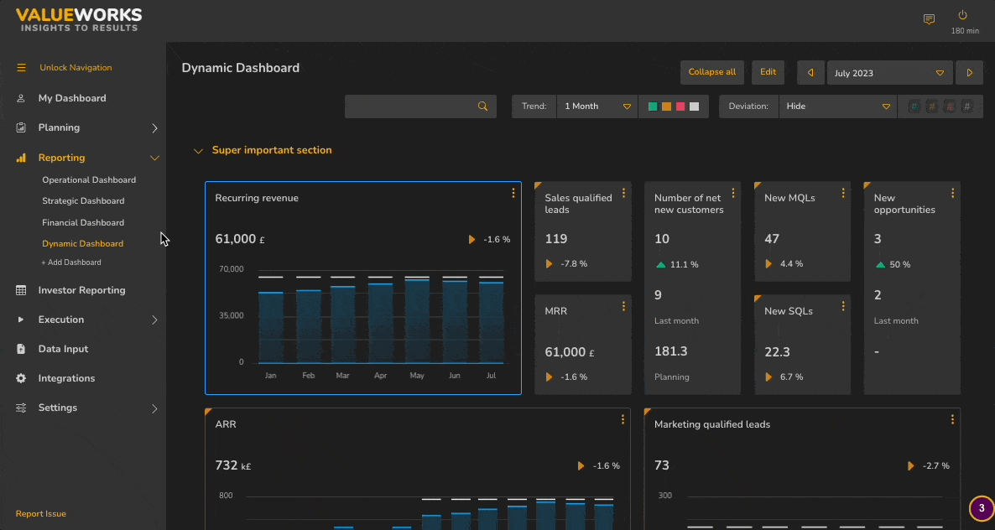
Task: Click the Integrations gear icon
Action: (21, 378)
